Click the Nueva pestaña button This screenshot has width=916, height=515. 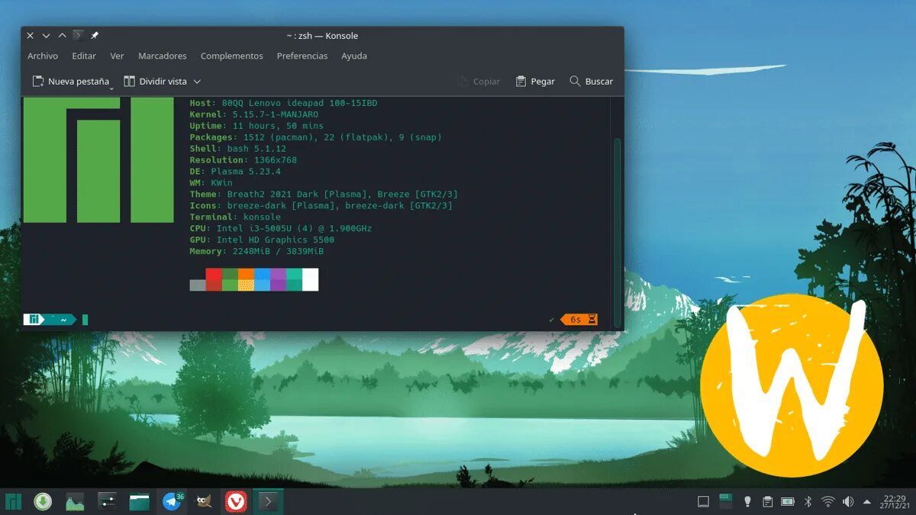[70, 81]
